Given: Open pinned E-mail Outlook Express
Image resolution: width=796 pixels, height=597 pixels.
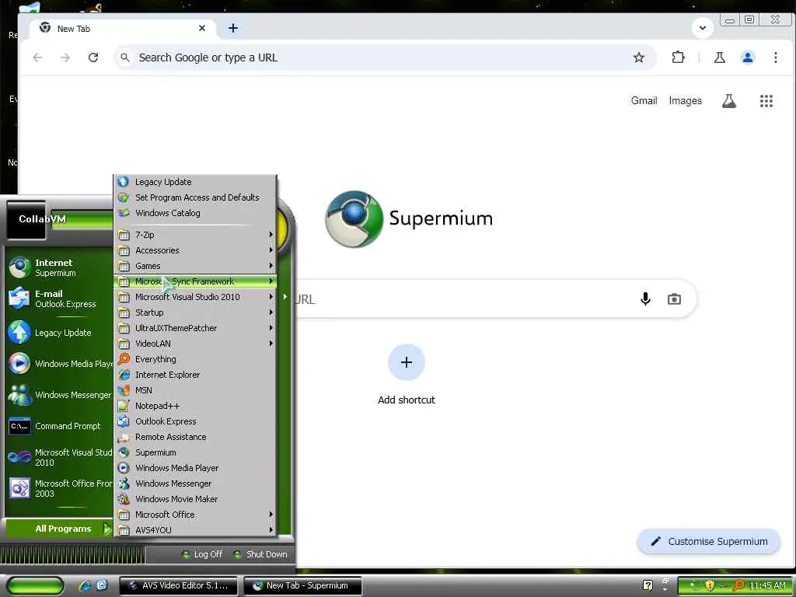Looking at the screenshot, I should [59, 298].
